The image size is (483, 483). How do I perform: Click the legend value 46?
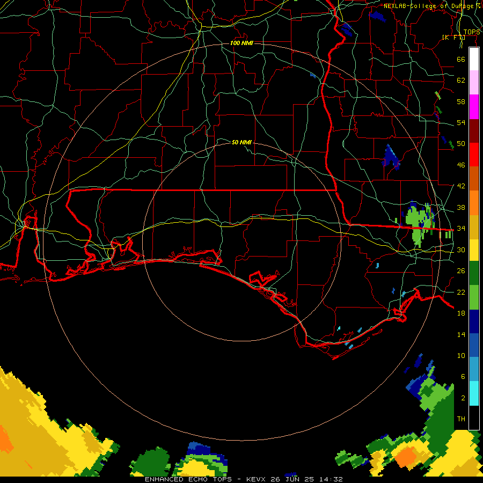(x=461, y=165)
